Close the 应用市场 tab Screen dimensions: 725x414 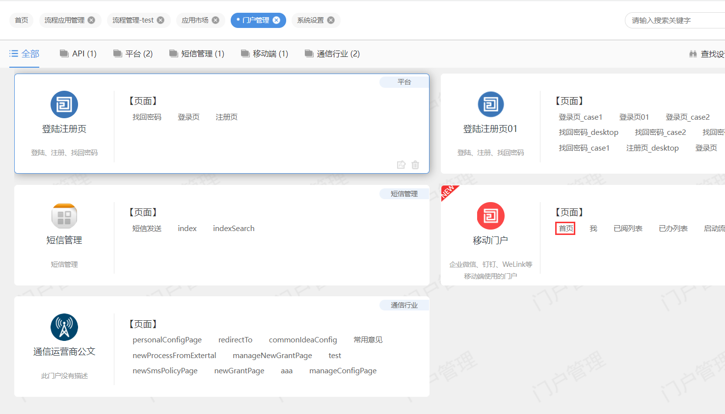[x=215, y=20]
